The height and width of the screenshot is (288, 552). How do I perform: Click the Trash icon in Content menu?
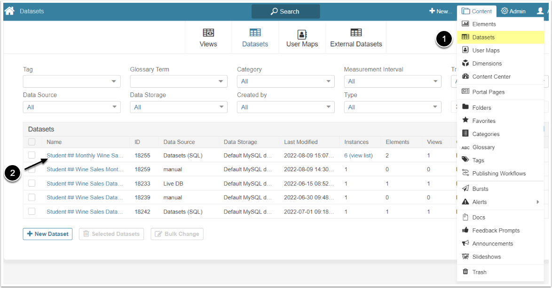tap(465, 272)
